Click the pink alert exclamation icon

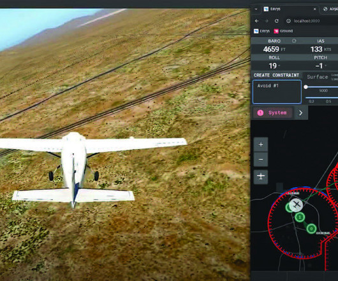click(x=260, y=113)
